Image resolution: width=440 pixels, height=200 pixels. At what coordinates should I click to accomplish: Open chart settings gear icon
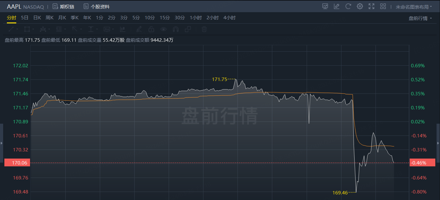[360, 6]
